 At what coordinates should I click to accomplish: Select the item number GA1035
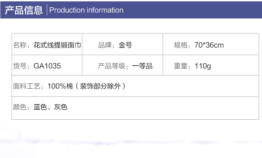(47, 66)
